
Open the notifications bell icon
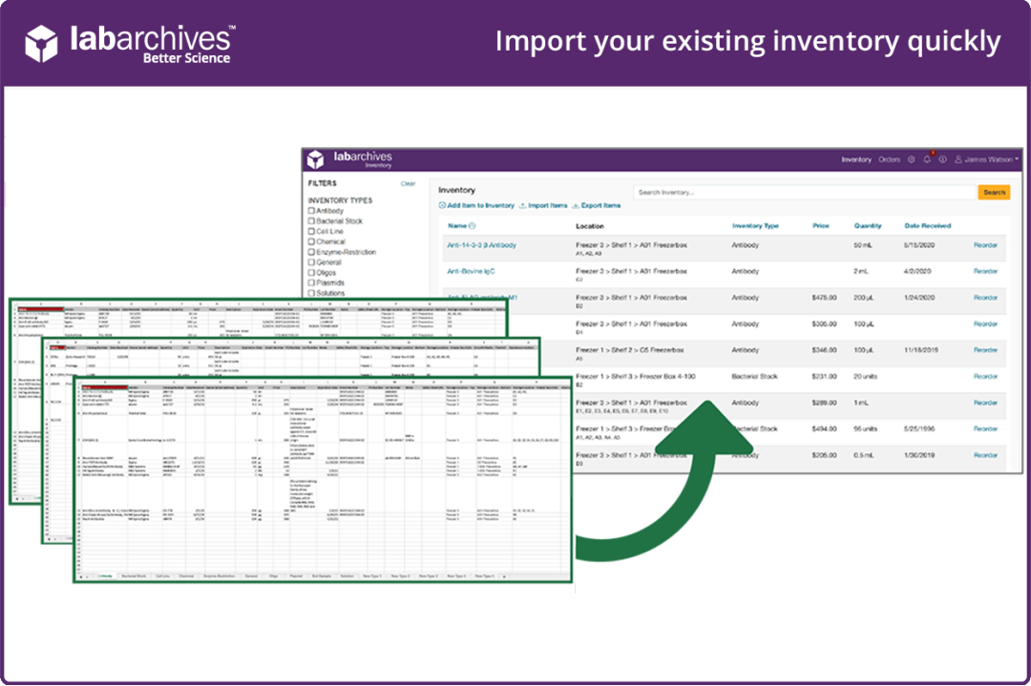click(927, 159)
